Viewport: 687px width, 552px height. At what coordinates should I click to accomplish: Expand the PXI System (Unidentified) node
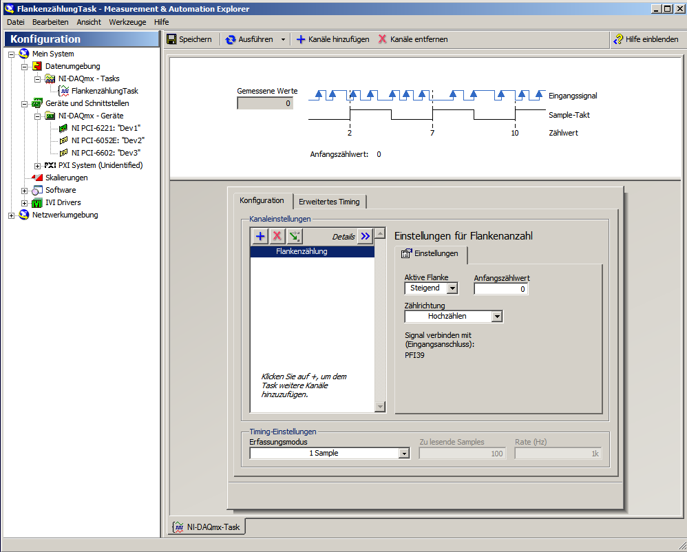tap(38, 166)
